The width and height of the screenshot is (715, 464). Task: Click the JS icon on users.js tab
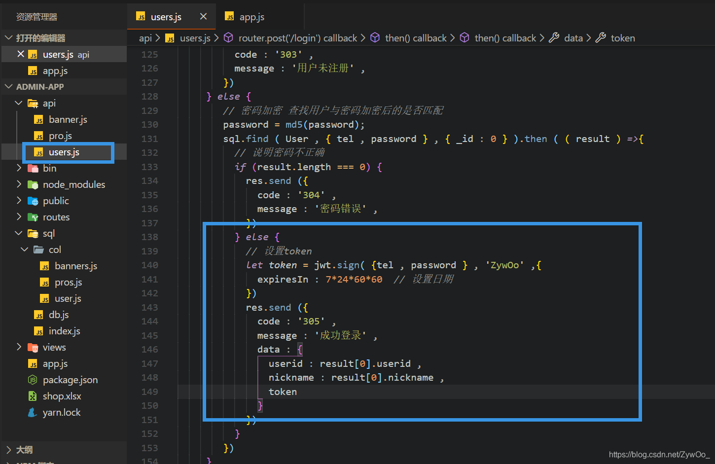pyautogui.click(x=141, y=17)
